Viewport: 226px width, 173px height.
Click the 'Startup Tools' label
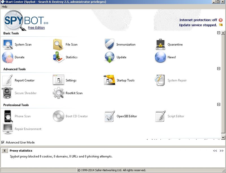125,80
